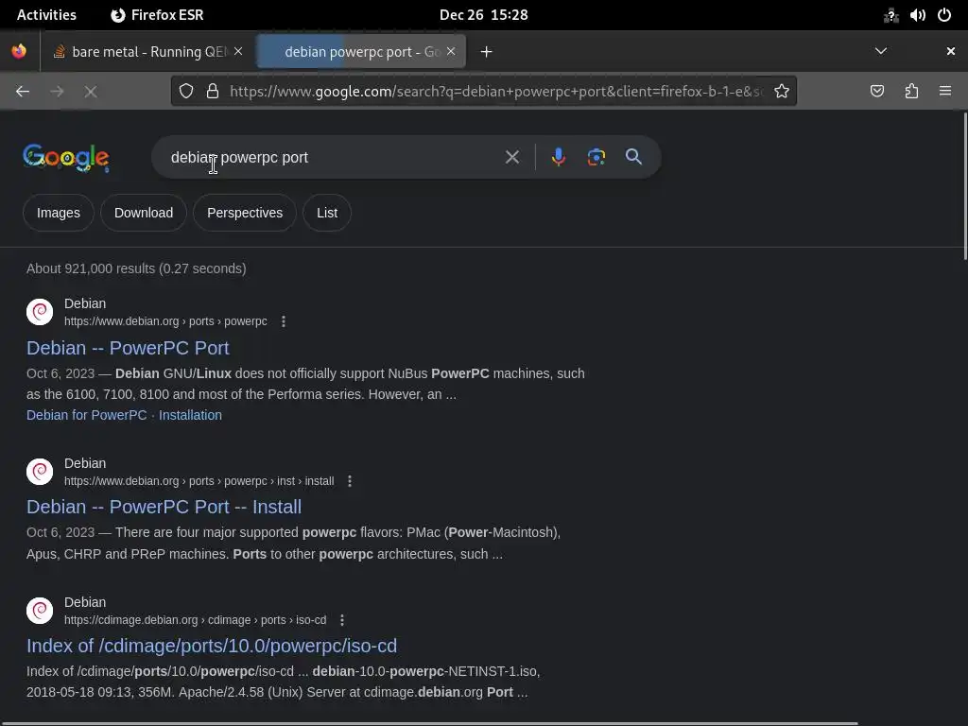
Task: Filter results by List
Action: click(327, 213)
